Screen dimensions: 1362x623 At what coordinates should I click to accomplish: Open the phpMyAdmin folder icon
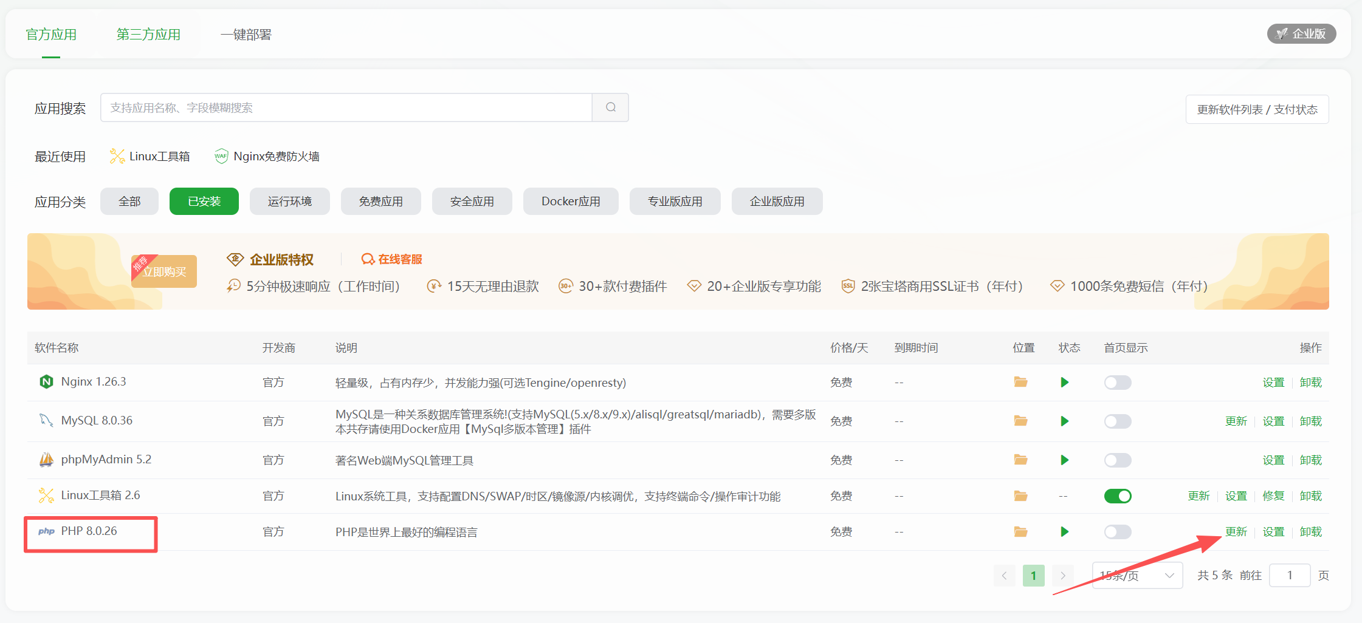point(1020,460)
